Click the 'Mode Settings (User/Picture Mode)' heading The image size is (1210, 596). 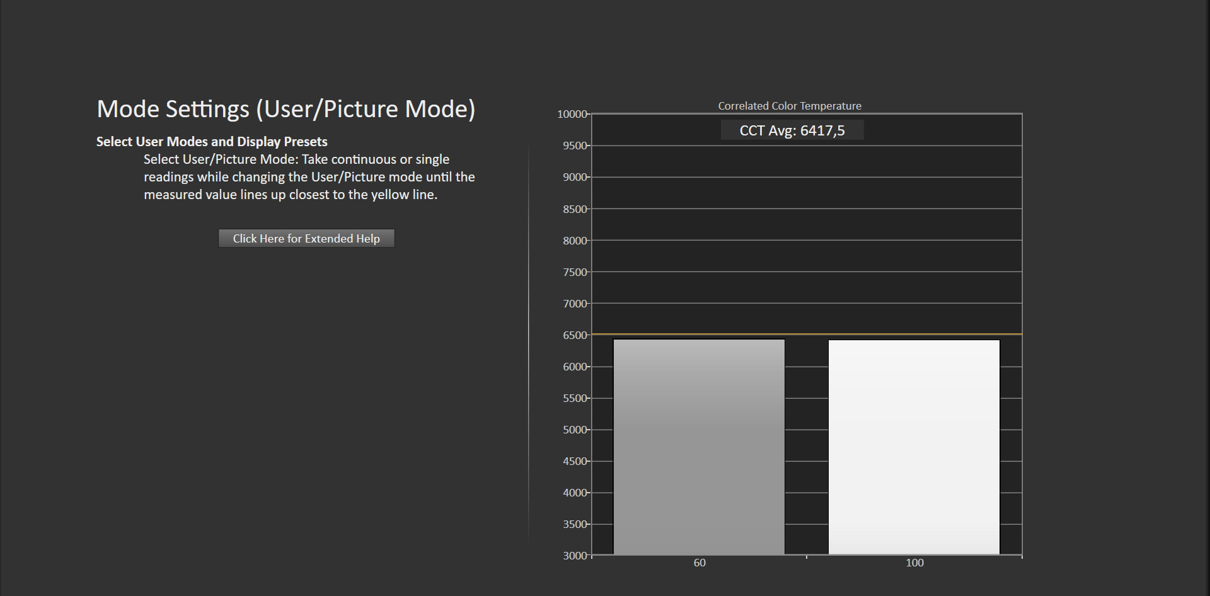286,109
